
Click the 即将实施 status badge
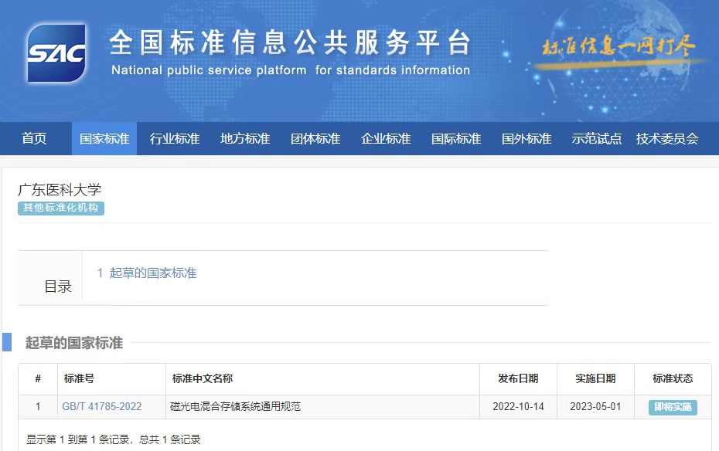pos(673,407)
